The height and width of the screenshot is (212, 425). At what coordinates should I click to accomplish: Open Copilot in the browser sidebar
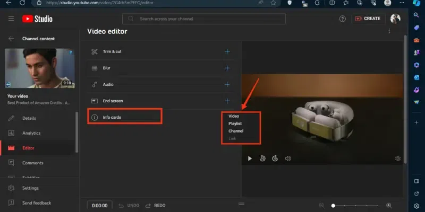click(x=416, y=3)
